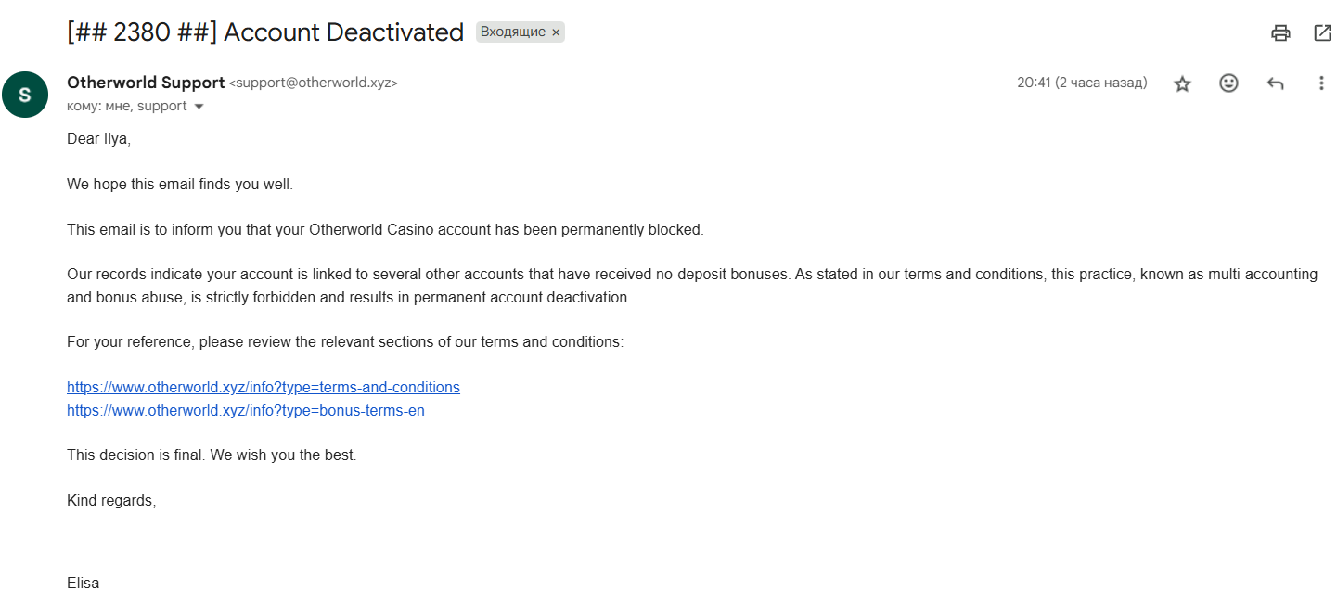1337x603 pixels.
Task: Click the green "S" sender avatar
Action: (x=25, y=94)
